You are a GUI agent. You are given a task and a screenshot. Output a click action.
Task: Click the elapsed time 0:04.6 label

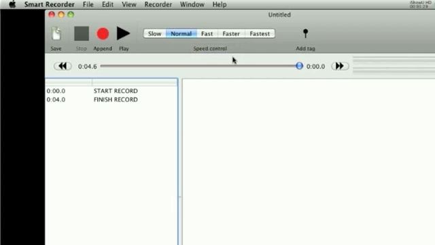88,67
